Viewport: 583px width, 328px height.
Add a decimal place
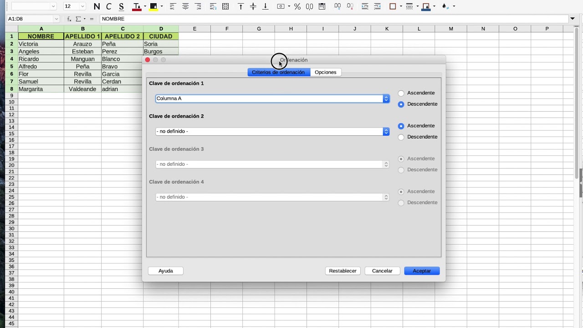point(338,6)
